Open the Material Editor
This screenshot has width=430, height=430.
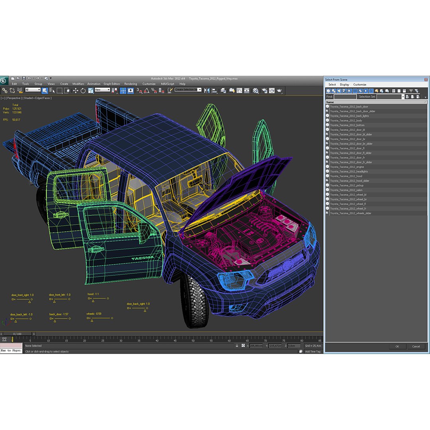[x=256, y=90]
